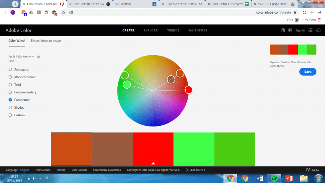325x183 pixels.
Task: Switch to Facebook browser tab
Action: (136, 4)
